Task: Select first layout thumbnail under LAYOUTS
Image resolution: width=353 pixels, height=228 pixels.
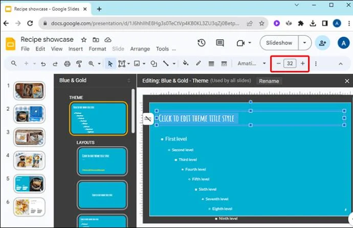Action: 102,161
